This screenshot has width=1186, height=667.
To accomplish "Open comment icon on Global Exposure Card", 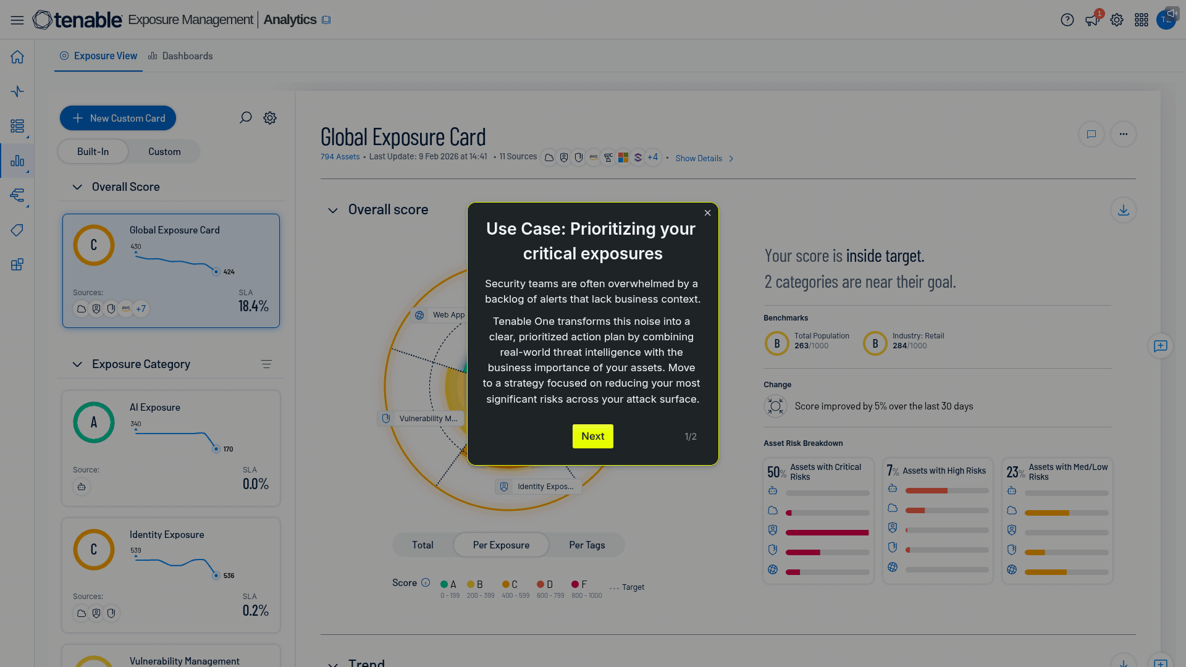I will 1091,134.
